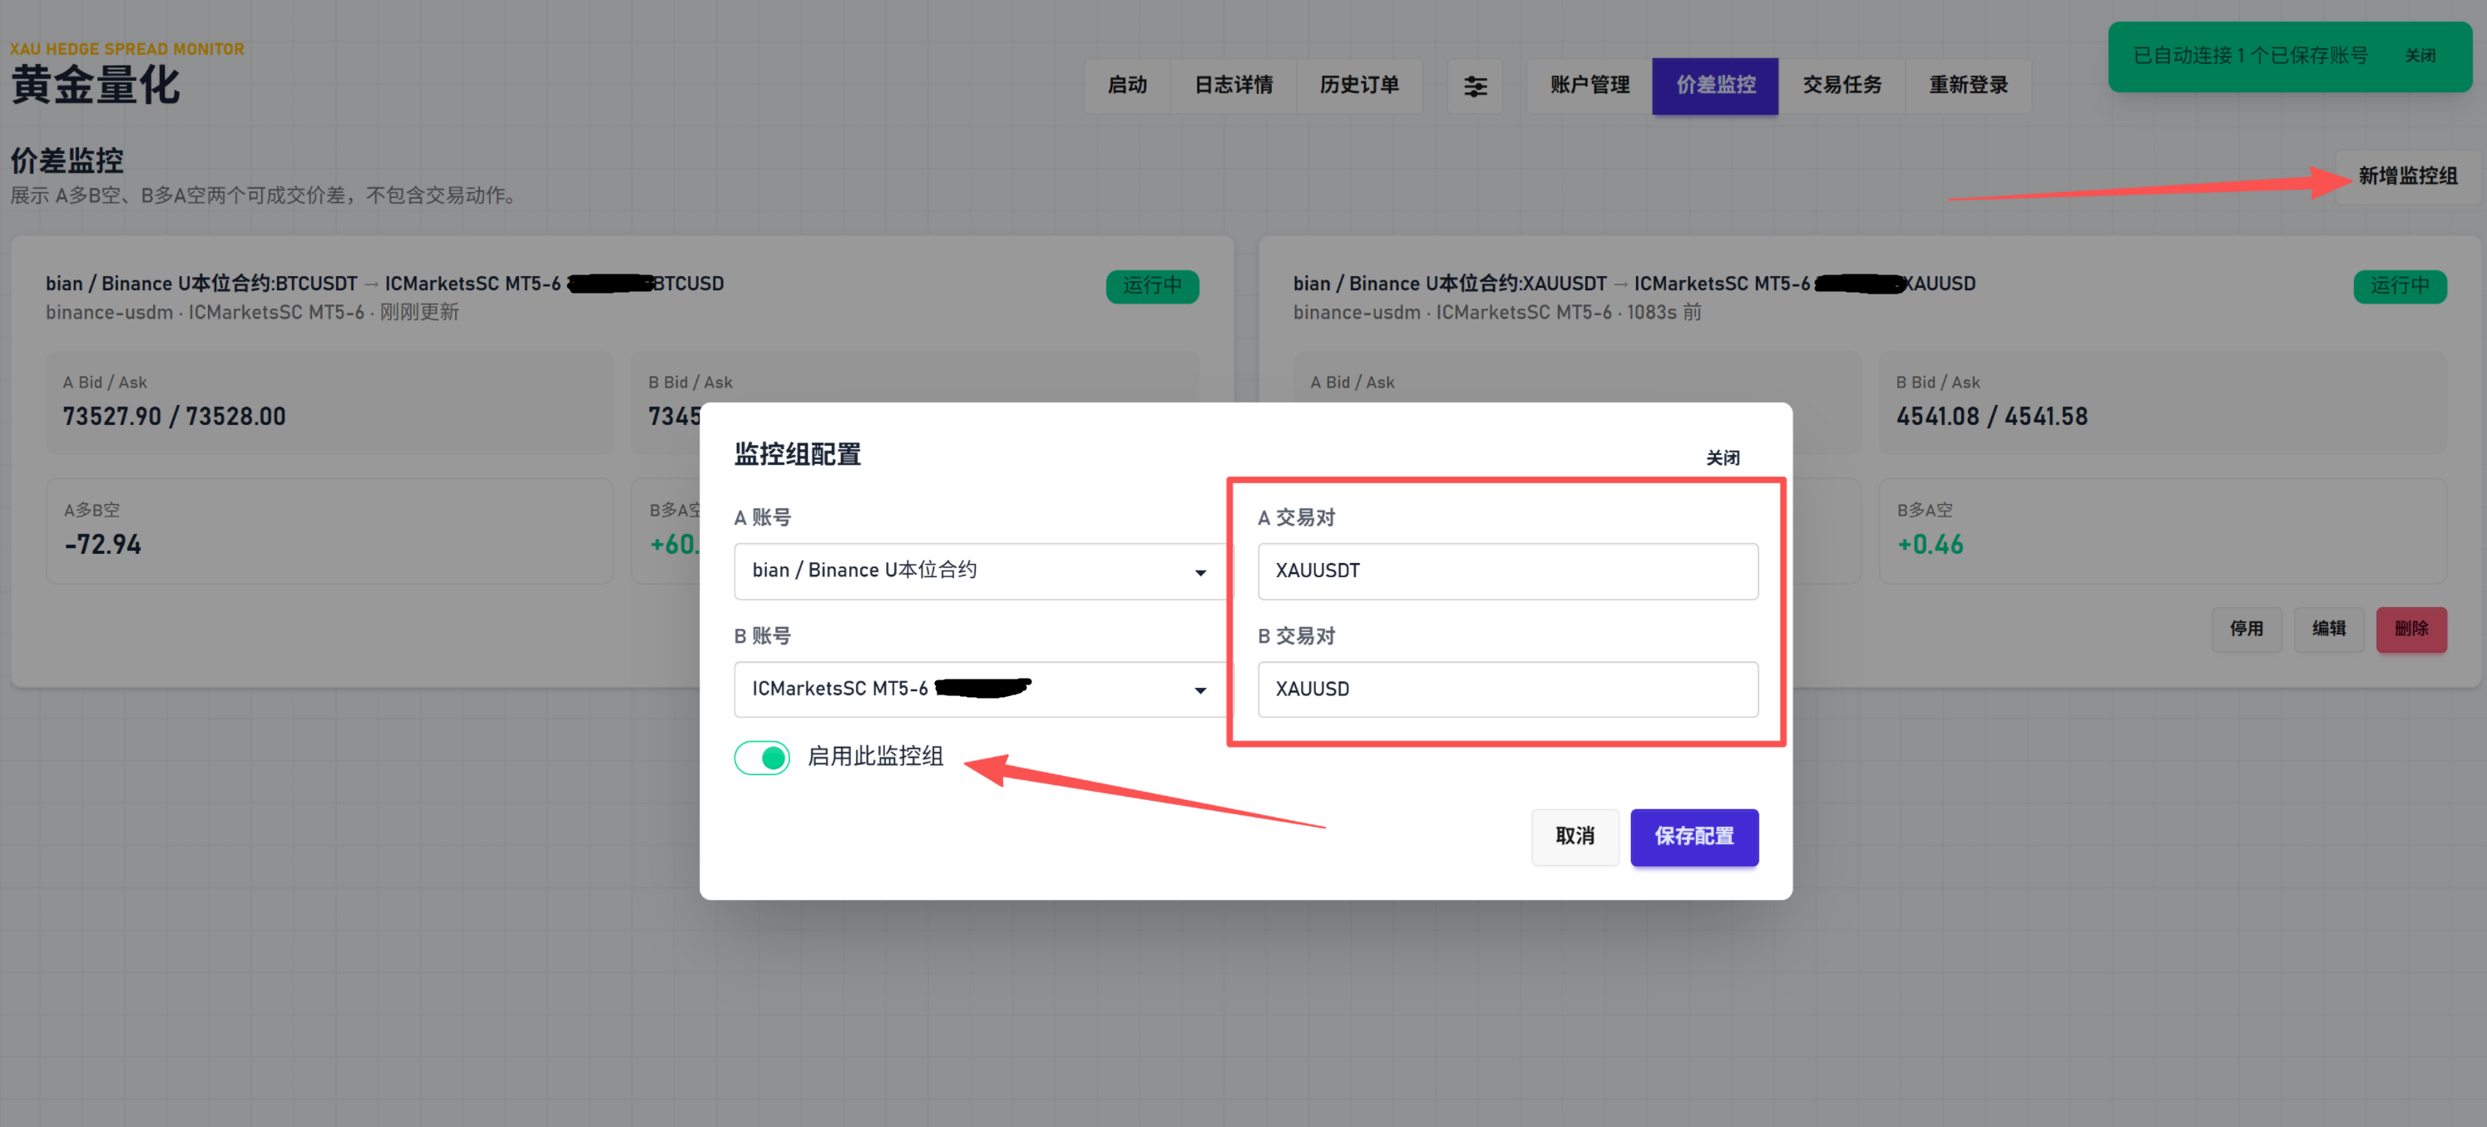Select the XAUUSDT monitor group title
This screenshot has height=1127, width=2487.
pyautogui.click(x=1634, y=284)
